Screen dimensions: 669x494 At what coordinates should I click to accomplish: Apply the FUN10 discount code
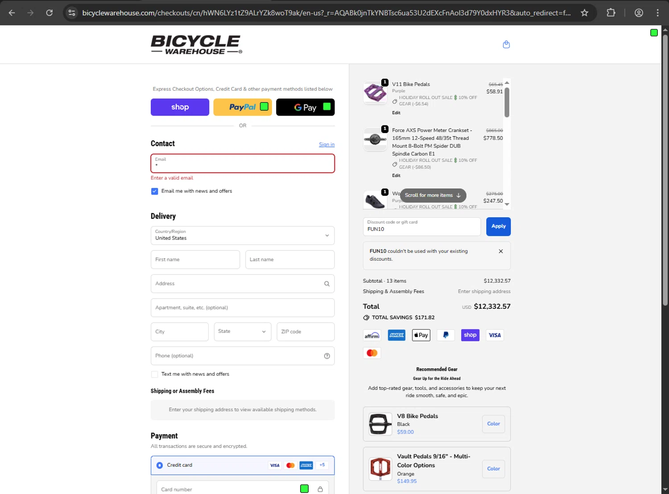(498, 226)
